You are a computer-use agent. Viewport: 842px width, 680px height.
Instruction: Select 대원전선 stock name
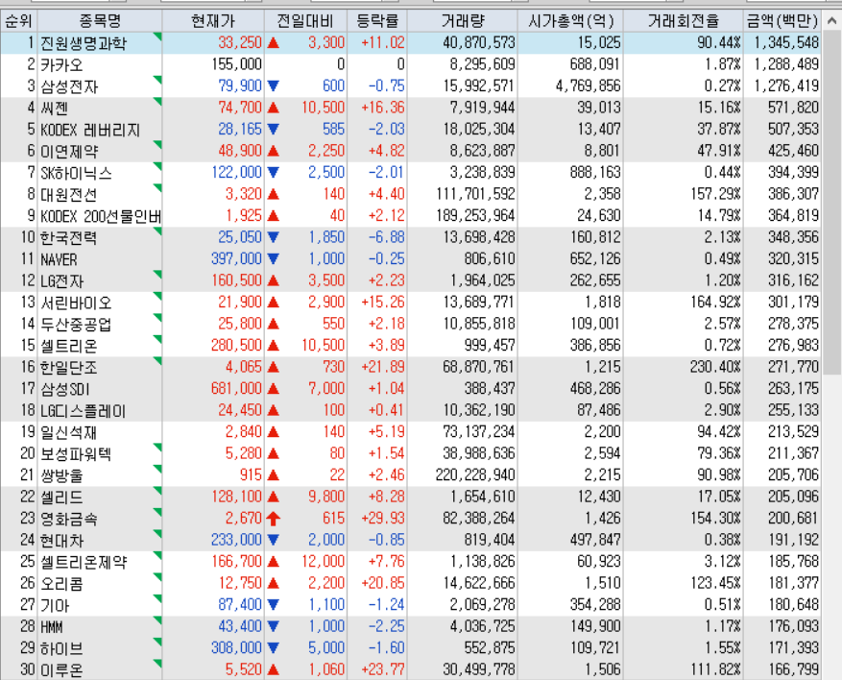pyautogui.click(x=69, y=194)
